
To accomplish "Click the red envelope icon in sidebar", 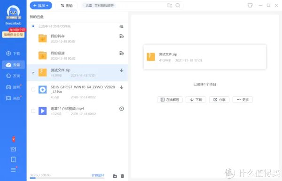I will click(x=14, y=139).
